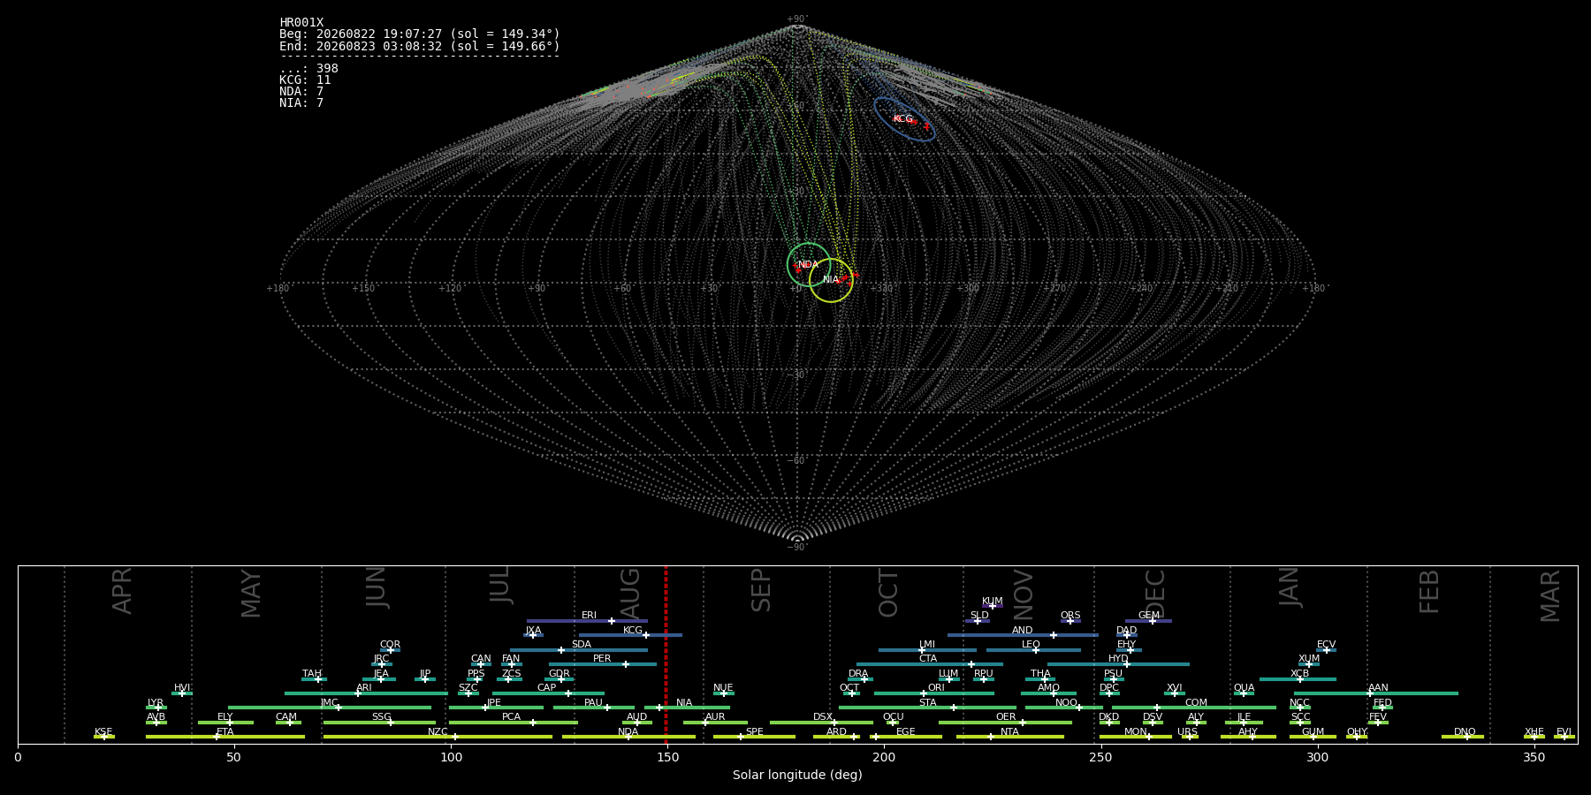Click the ORI shower bar label
The width and height of the screenshot is (1591, 795).
[936, 688]
